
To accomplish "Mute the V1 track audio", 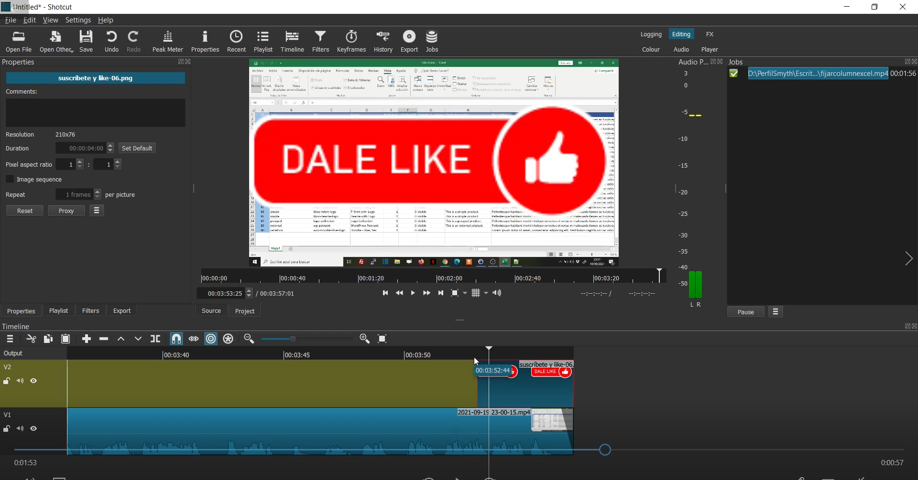I will [20, 429].
